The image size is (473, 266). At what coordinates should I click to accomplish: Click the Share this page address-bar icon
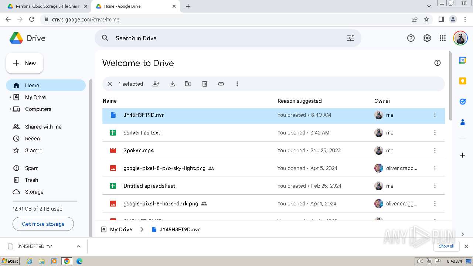click(415, 19)
